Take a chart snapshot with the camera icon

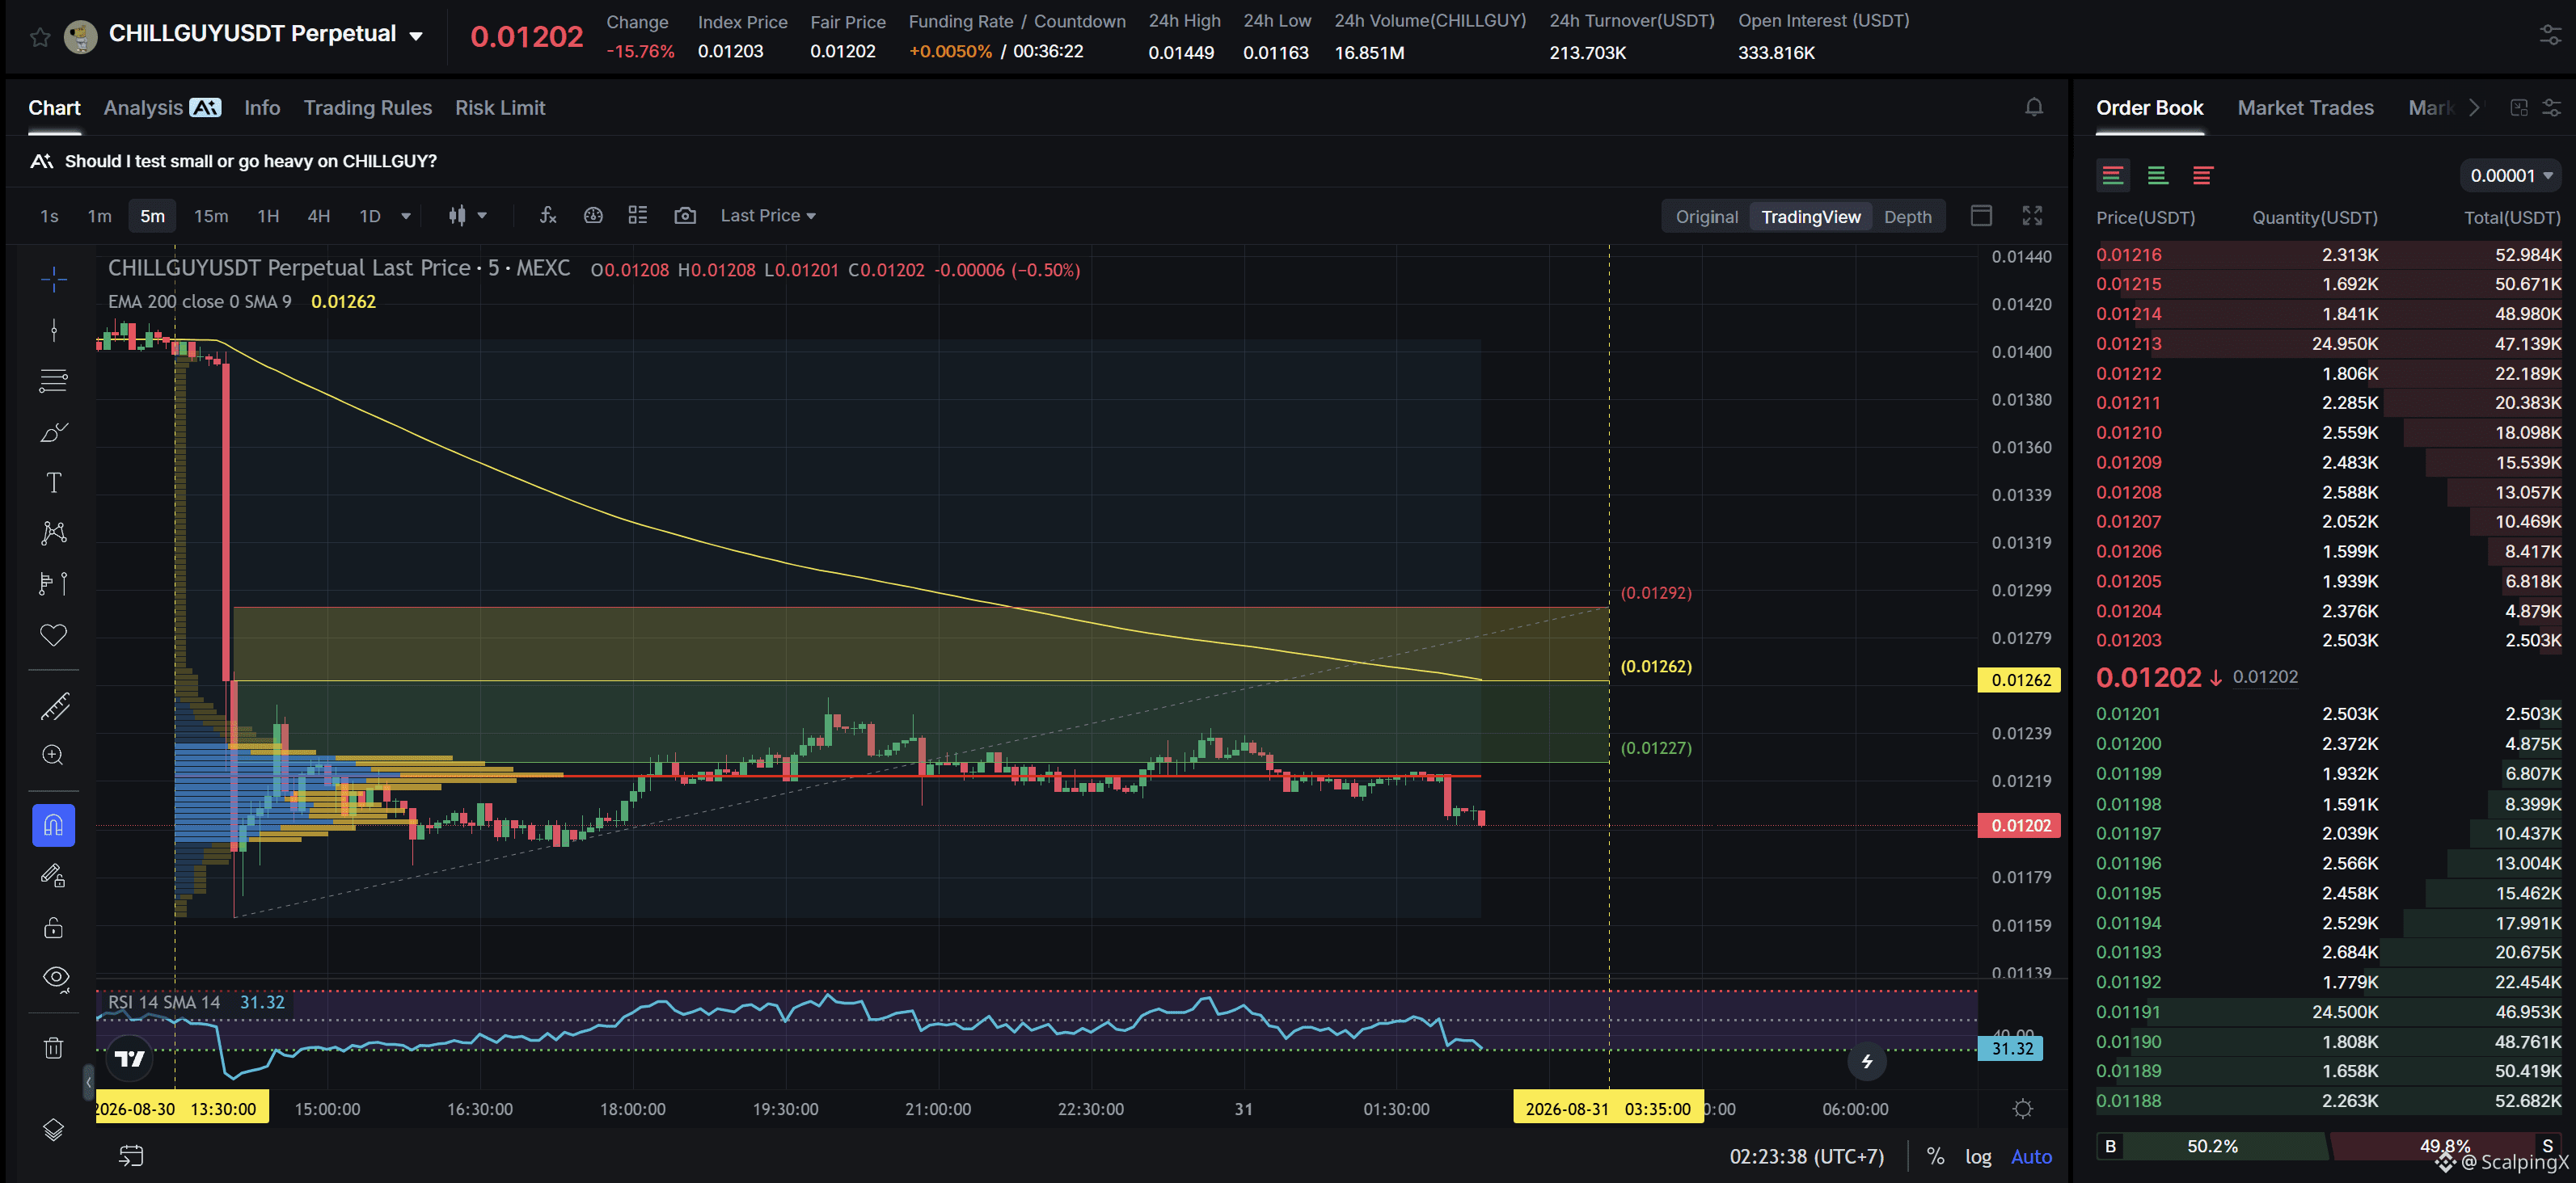click(x=685, y=215)
